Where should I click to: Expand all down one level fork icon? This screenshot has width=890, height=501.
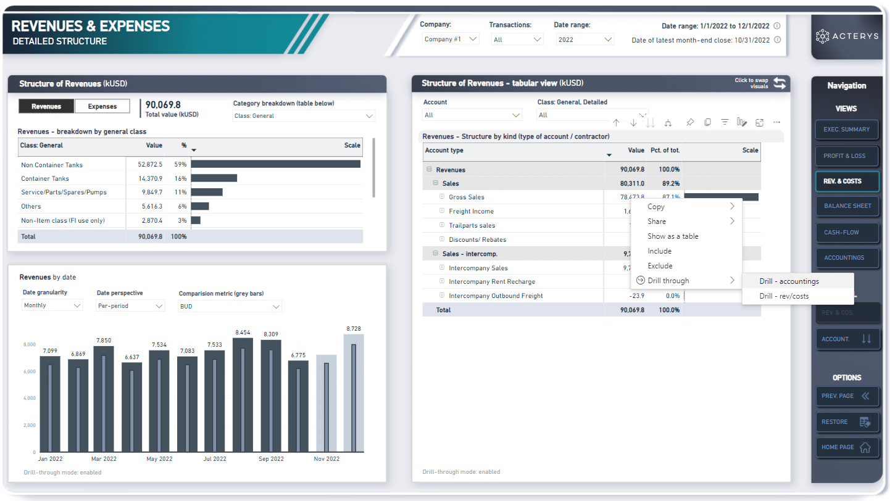coord(668,123)
